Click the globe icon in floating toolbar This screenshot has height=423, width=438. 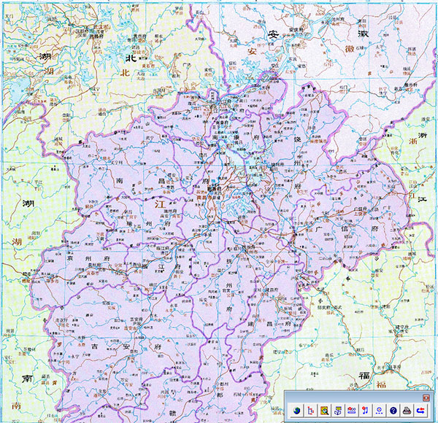(x=296, y=410)
